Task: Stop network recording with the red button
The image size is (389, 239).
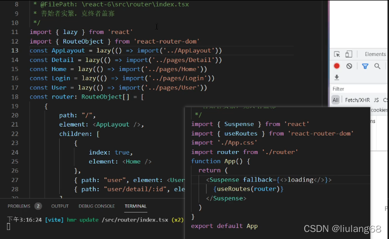Action: (x=337, y=66)
